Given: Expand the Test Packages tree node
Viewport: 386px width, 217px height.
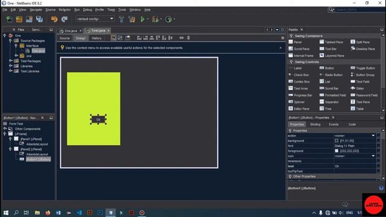Looking at the screenshot, I should click(10, 61).
